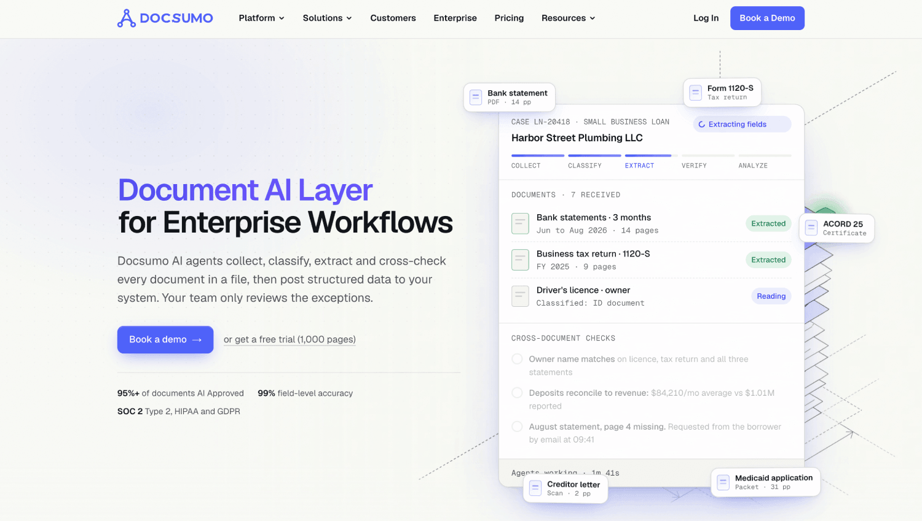Click the 'SOC 2 Type 2, HIPAA and GDPR' text
This screenshot has height=521, width=922.
179,412
